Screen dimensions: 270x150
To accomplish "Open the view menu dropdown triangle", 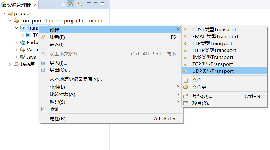I will (89, 3).
